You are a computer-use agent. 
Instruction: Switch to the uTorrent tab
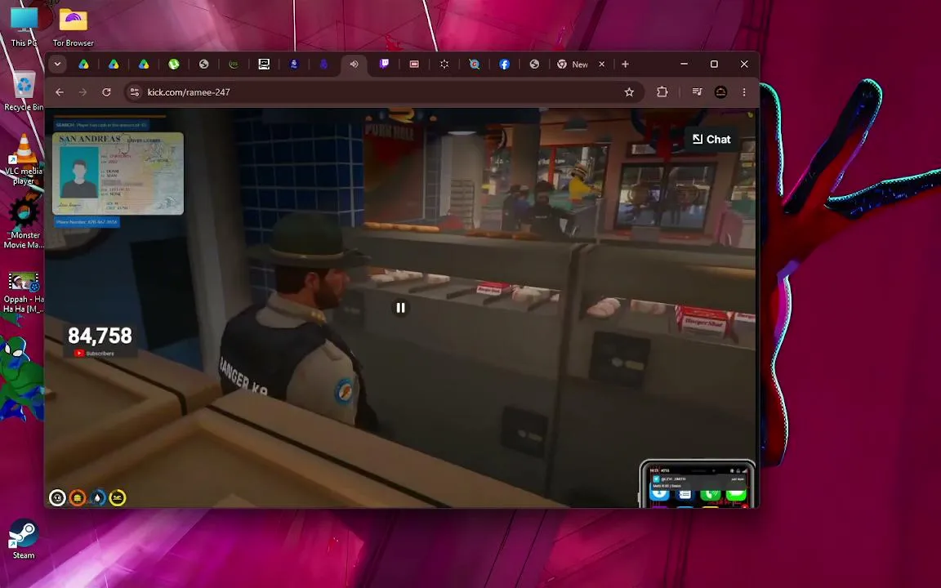173,65
